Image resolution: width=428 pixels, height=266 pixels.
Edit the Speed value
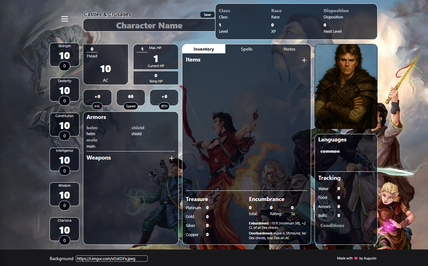click(x=131, y=96)
